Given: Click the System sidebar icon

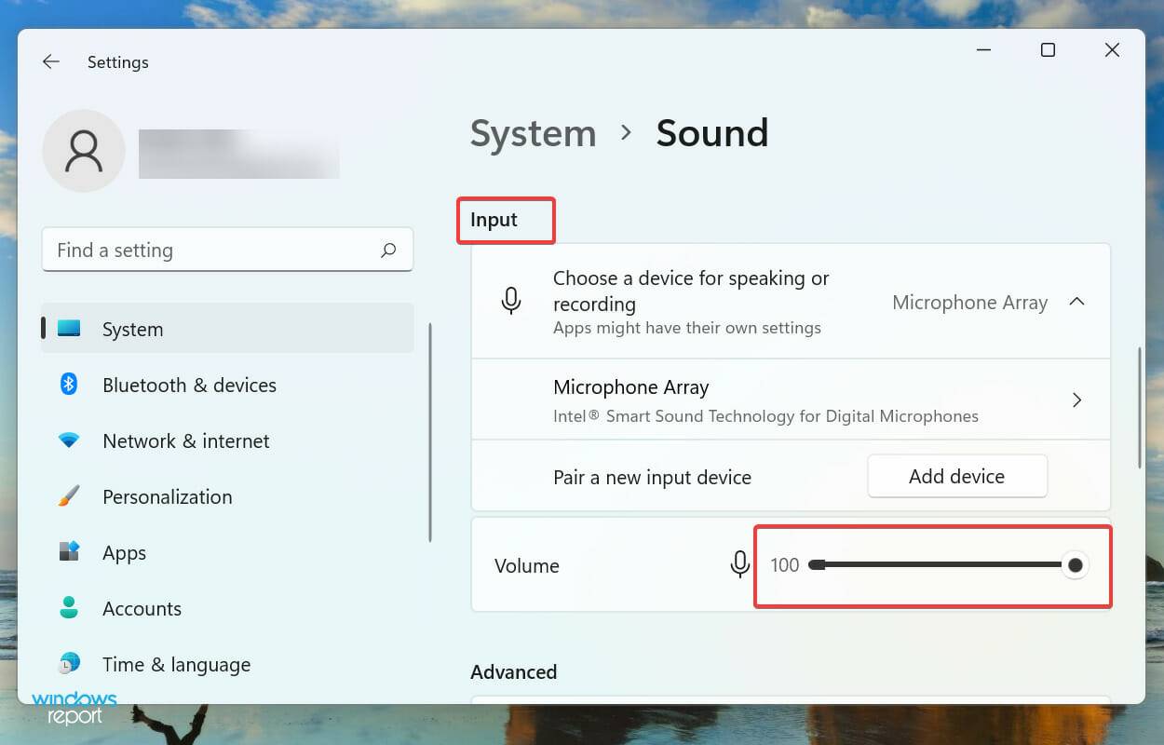Looking at the screenshot, I should click(70, 329).
